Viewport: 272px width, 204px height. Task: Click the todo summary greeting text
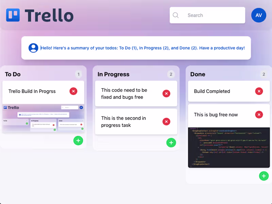142,48
